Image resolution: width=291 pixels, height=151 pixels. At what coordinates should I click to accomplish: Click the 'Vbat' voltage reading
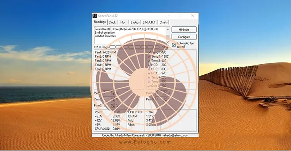pos(141,125)
